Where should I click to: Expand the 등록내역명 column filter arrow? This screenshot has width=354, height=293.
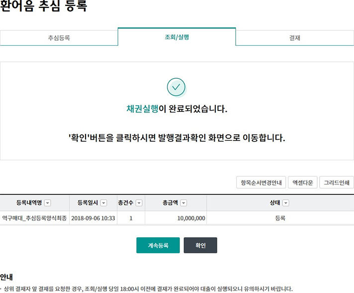pos(47,203)
